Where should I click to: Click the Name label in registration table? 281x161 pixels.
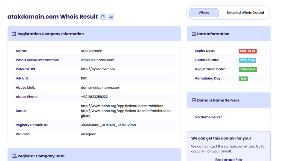[21, 51]
